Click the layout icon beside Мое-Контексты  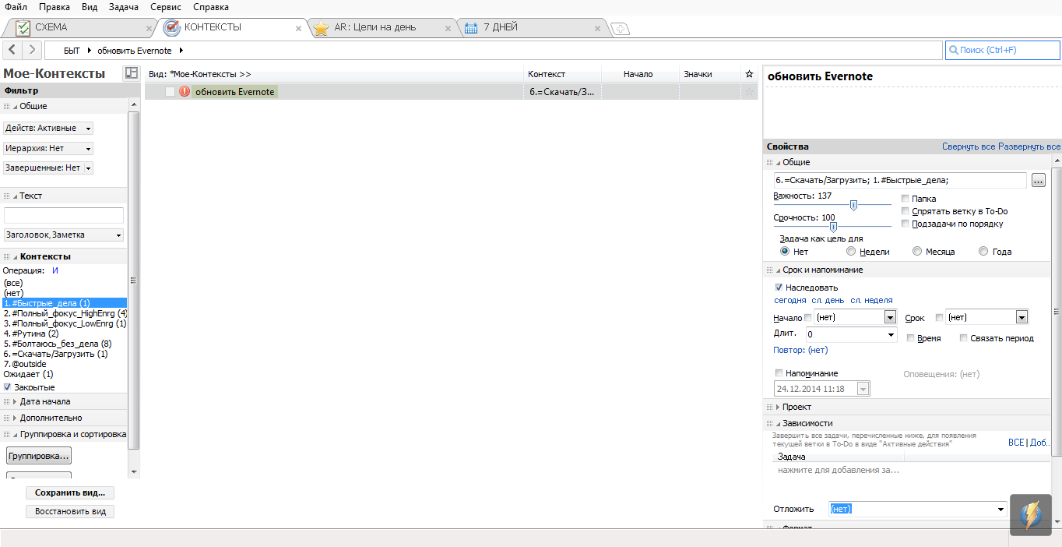pos(132,73)
